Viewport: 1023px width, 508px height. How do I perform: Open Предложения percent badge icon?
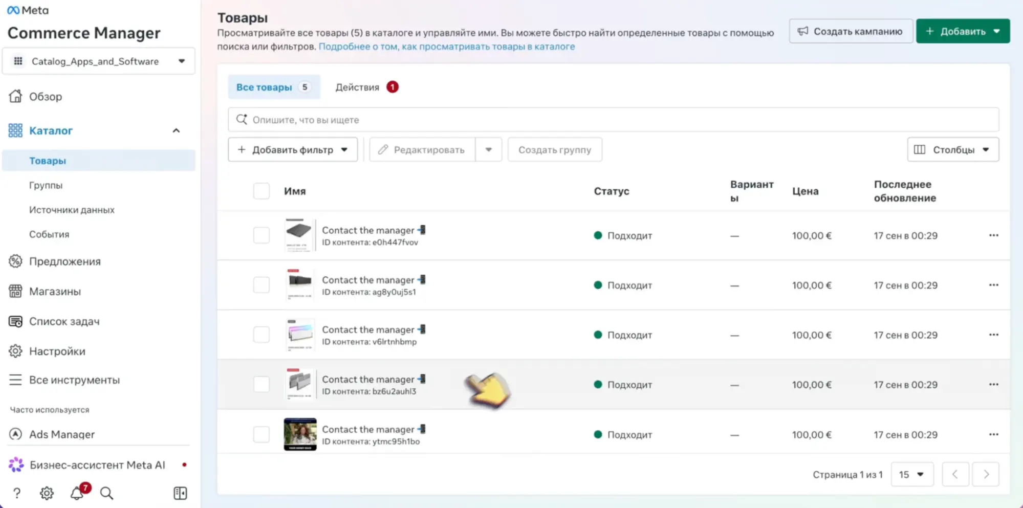(x=15, y=261)
